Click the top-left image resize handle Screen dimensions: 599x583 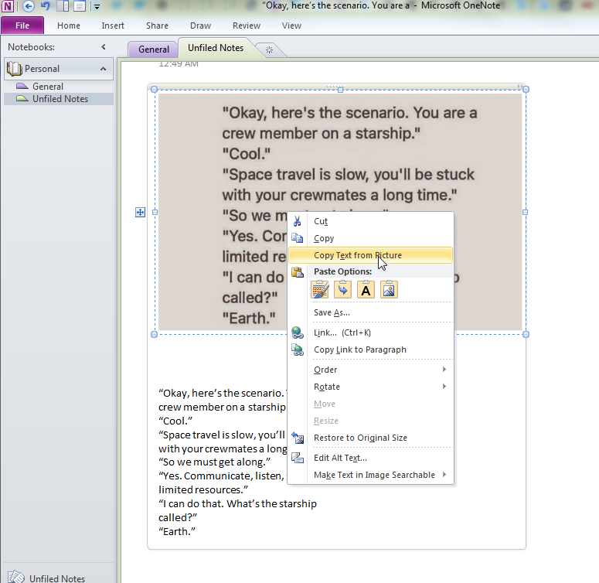(x=154, y=90)
